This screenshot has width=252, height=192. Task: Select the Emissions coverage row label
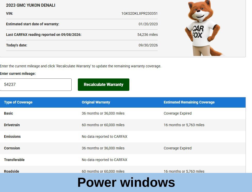(12, 137)
